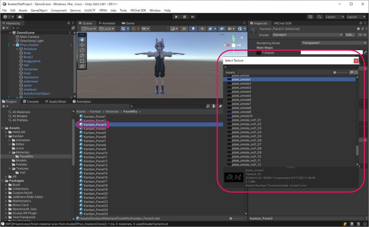The height and width of the screenshot is (227, 369).
Task: Click the Albedo color eyedropper icon
Action: (365, 53)
